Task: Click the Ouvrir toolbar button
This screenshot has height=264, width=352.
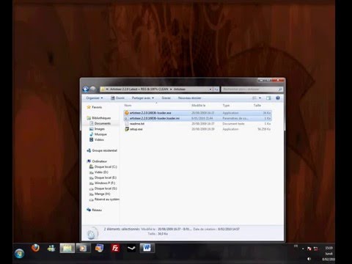Action: tap(117, 98)
